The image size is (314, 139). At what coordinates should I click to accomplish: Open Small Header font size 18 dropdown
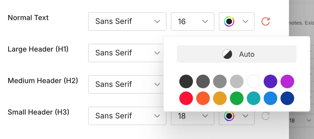[192, 116]
